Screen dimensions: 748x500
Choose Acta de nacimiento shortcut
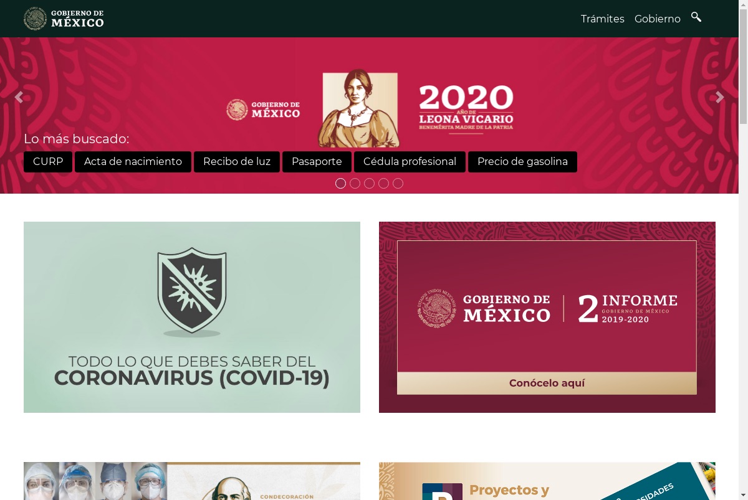(133, 162)
